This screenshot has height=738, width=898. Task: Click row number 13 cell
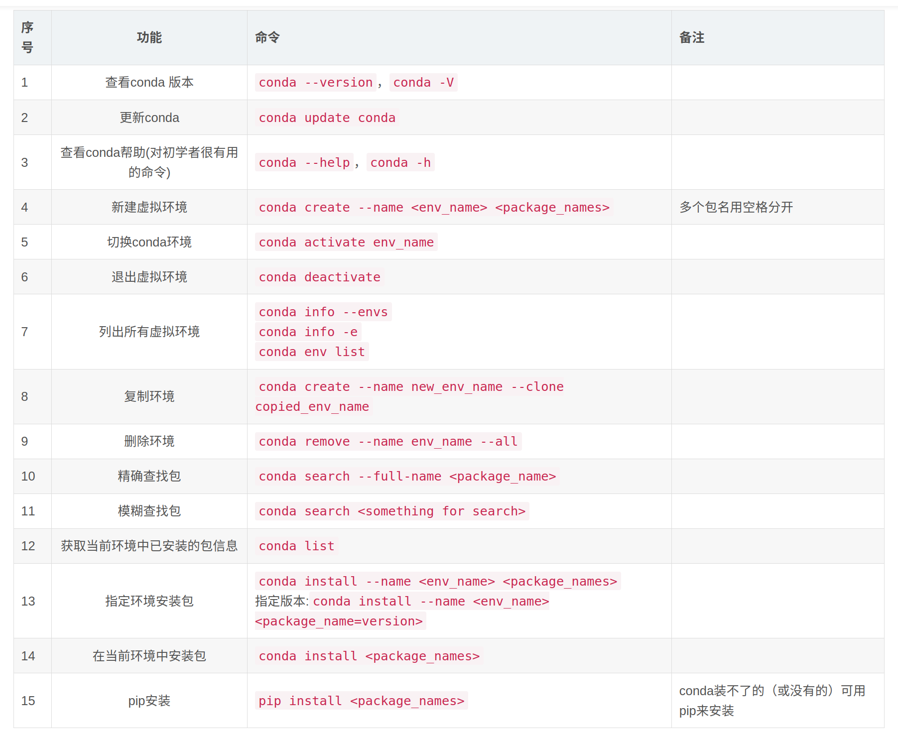point(32,601)
